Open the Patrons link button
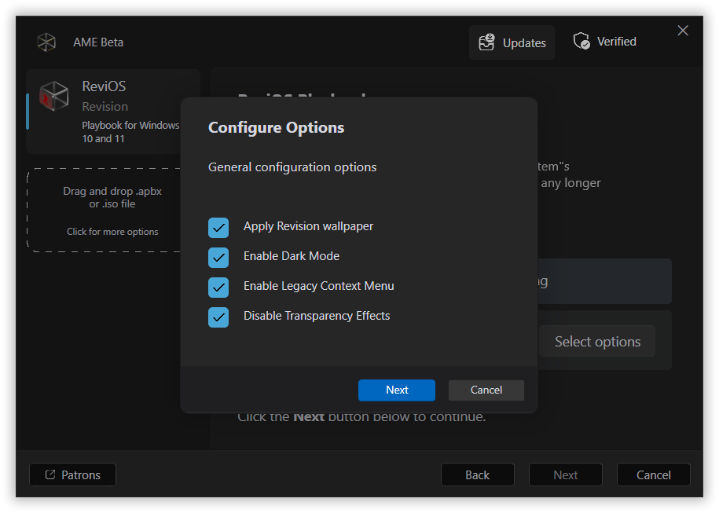Viewport: 719px width, 513px height. [72, 475]
